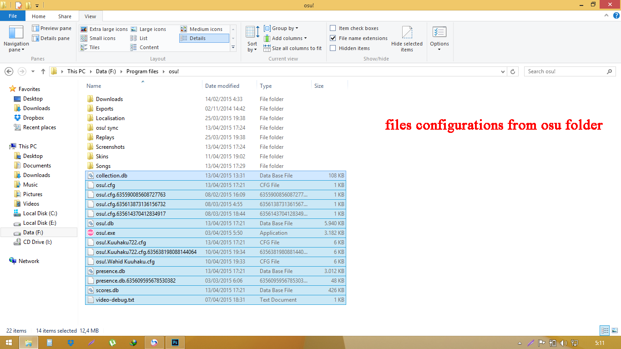This screenshot has height=349, width=621.
Task: Open the Windows Start button
Action: click(8, 343)
